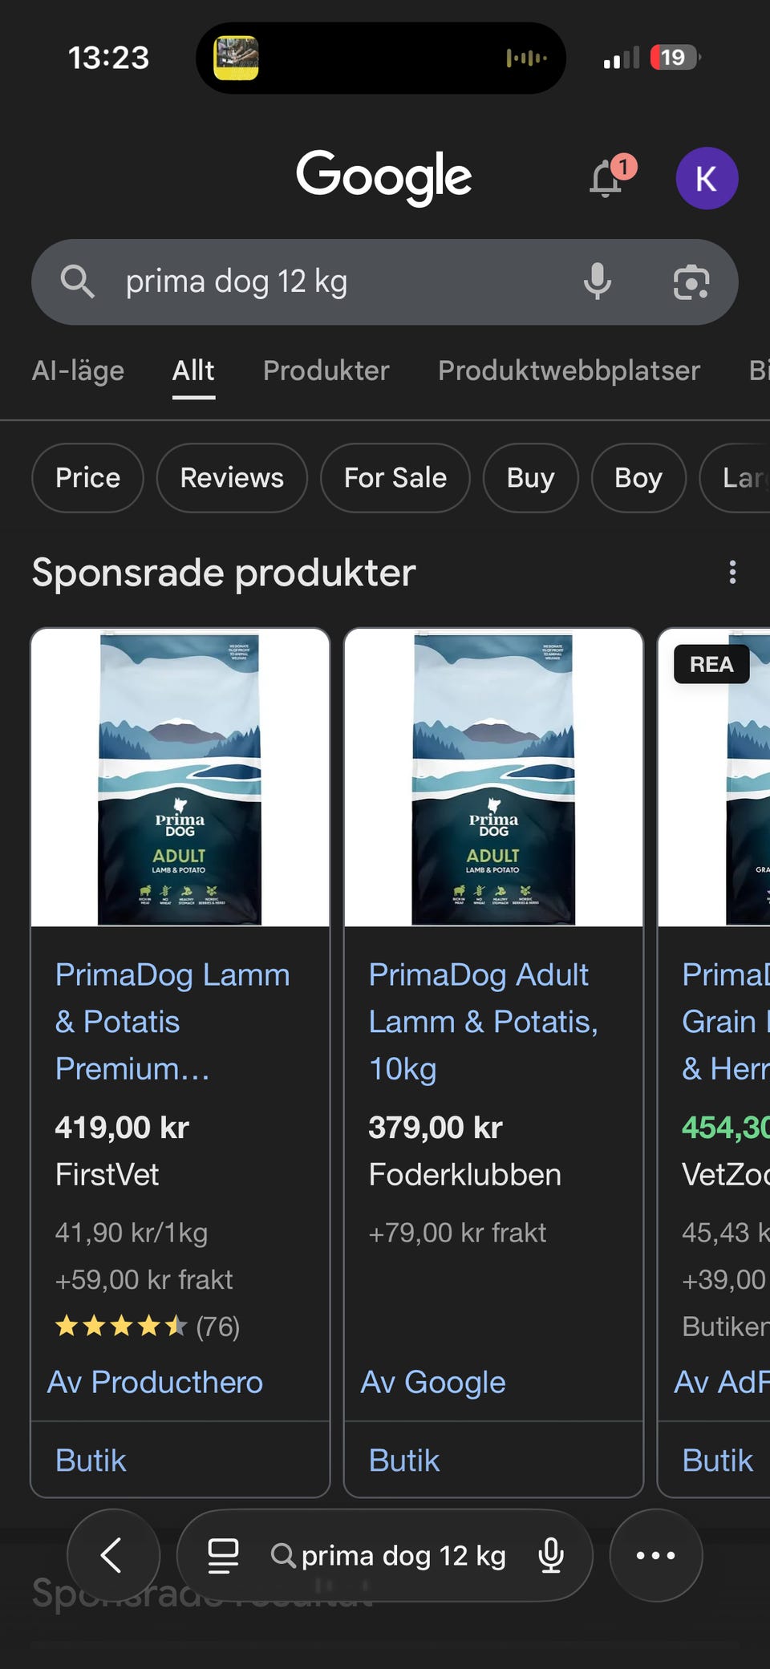Viewport: 770px width, 1669px height.
Task: Switch to the Produkter tab
Action: coord(326,371)
